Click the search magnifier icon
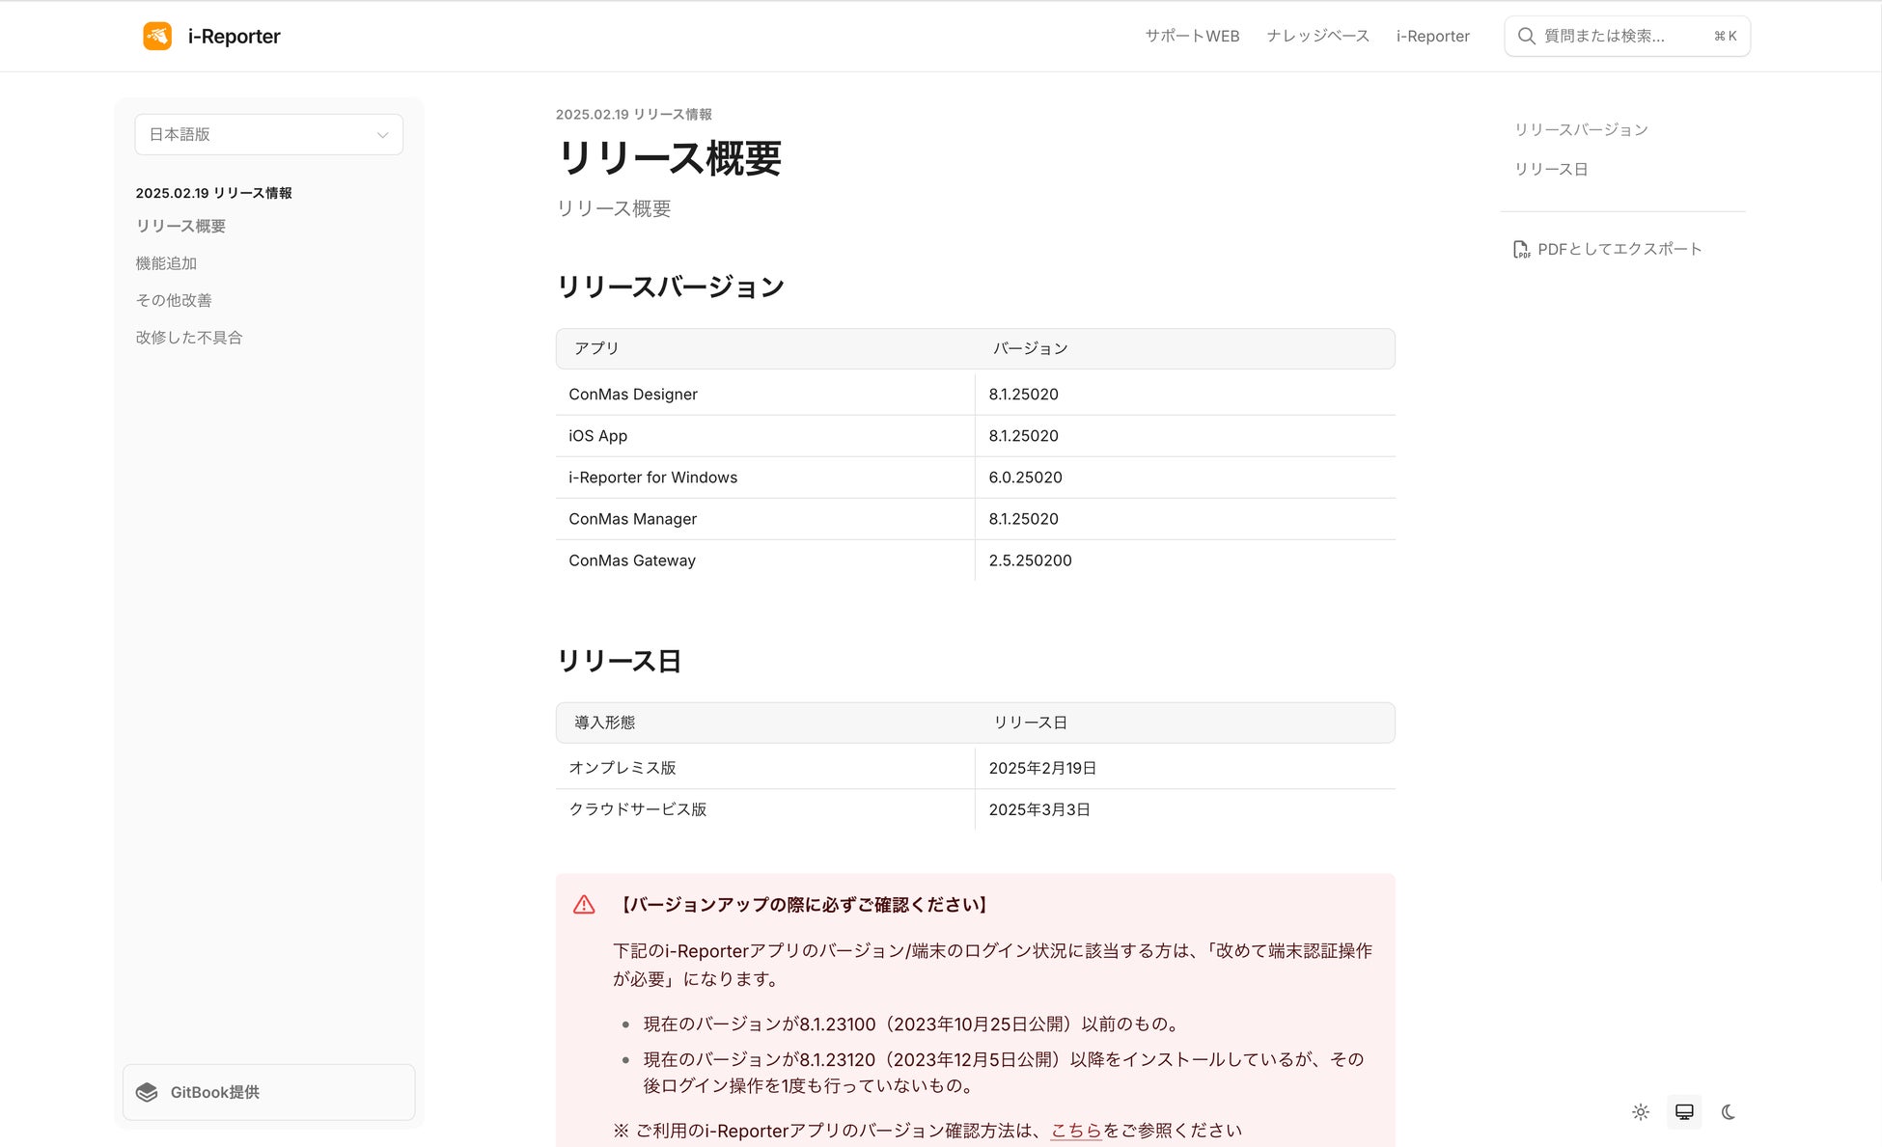1882x1147 pixels. point(1526,36)
